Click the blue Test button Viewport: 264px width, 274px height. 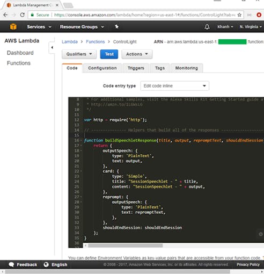pyautogui.click(x=109, y=54)
